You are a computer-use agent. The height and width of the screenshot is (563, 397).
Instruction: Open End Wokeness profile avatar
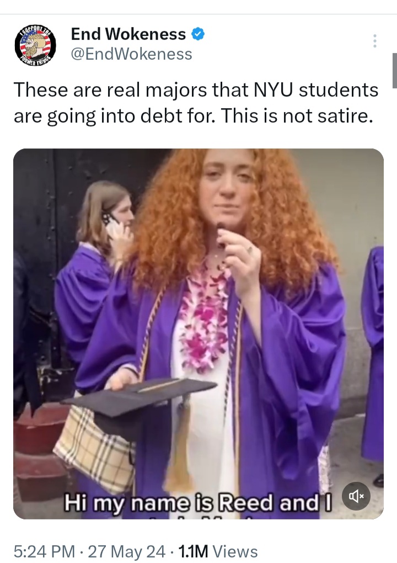(x=35, y=46)
